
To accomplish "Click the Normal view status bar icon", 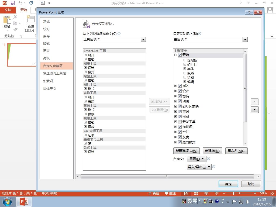I will point(186,193).
